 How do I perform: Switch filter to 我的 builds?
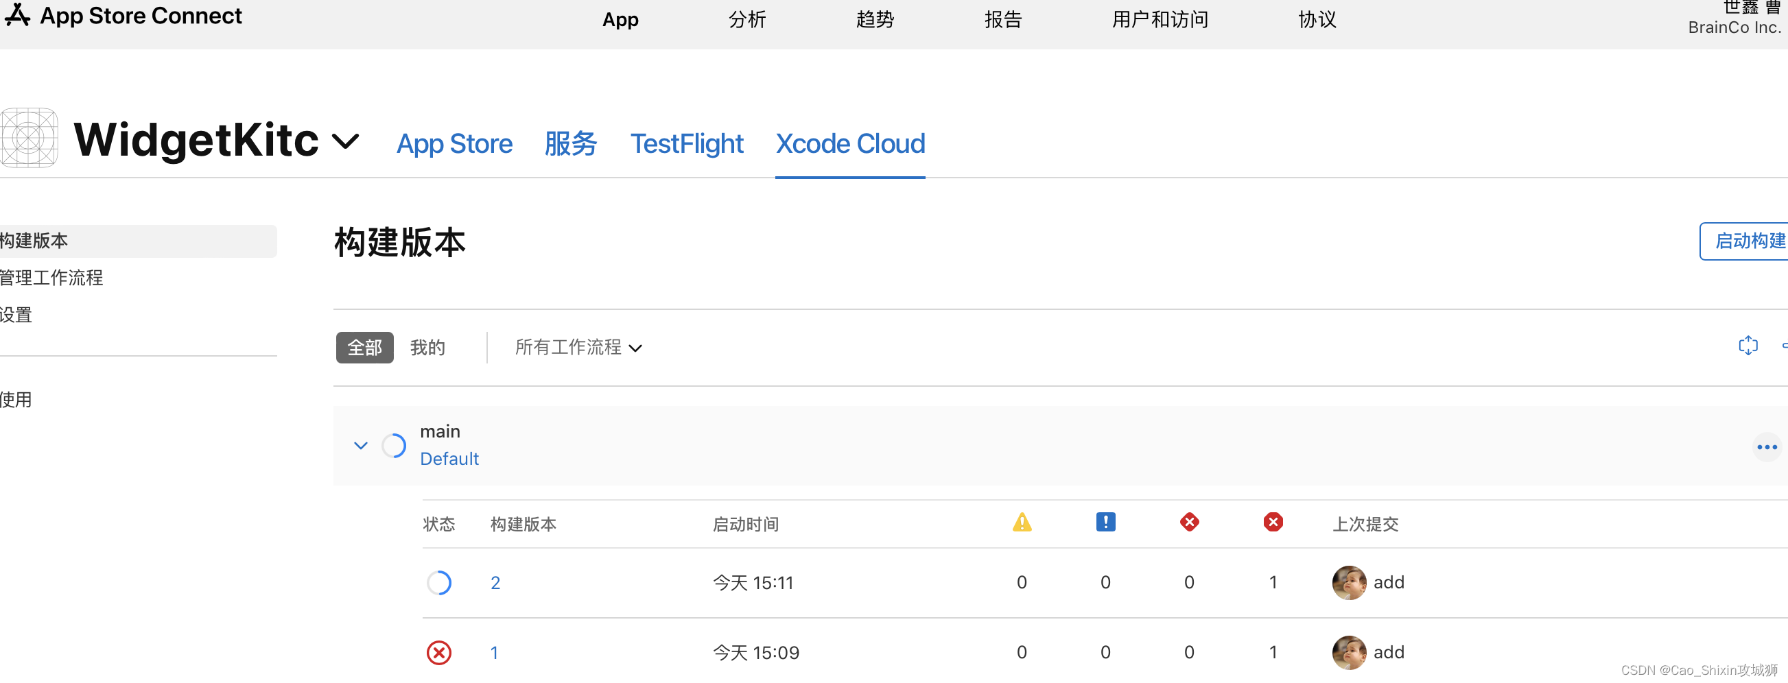click(x=427, y=348)
